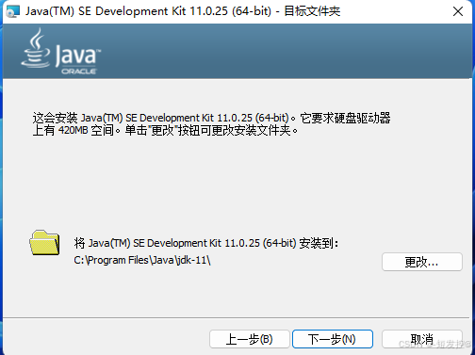Continue with 下一步(N)
The height and width of the screenshot is (355, 475).
click(333, 339)
